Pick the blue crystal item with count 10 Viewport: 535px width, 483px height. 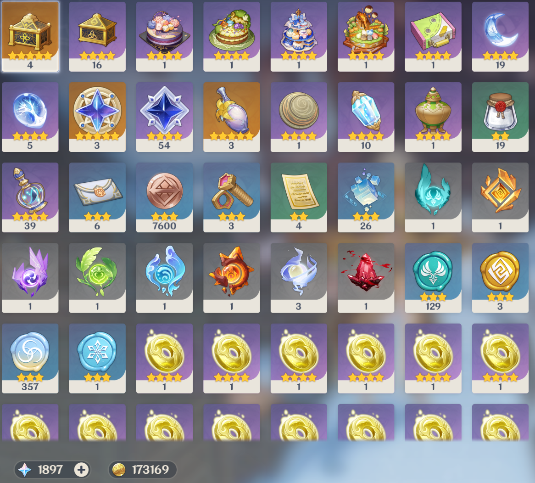366,117
